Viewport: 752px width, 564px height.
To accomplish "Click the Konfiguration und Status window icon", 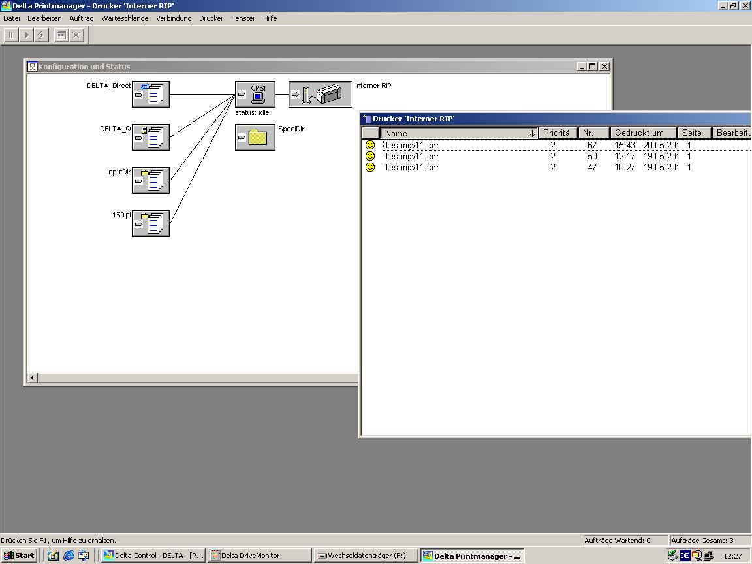I will 33,67.
